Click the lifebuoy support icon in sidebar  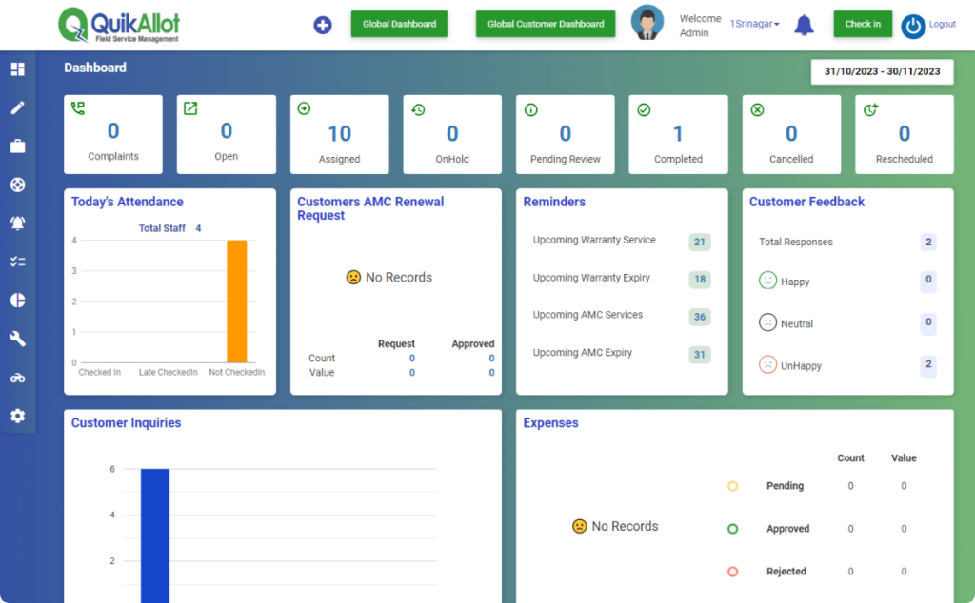[17, 185]
